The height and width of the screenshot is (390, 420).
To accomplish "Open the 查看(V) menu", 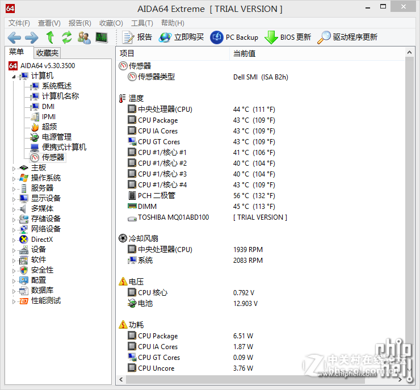I will point(49,23).
